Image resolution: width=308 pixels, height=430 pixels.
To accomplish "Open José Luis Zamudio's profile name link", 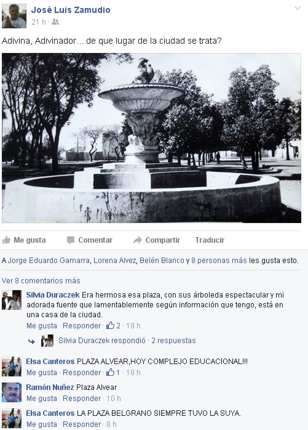I will pos(71,10).
